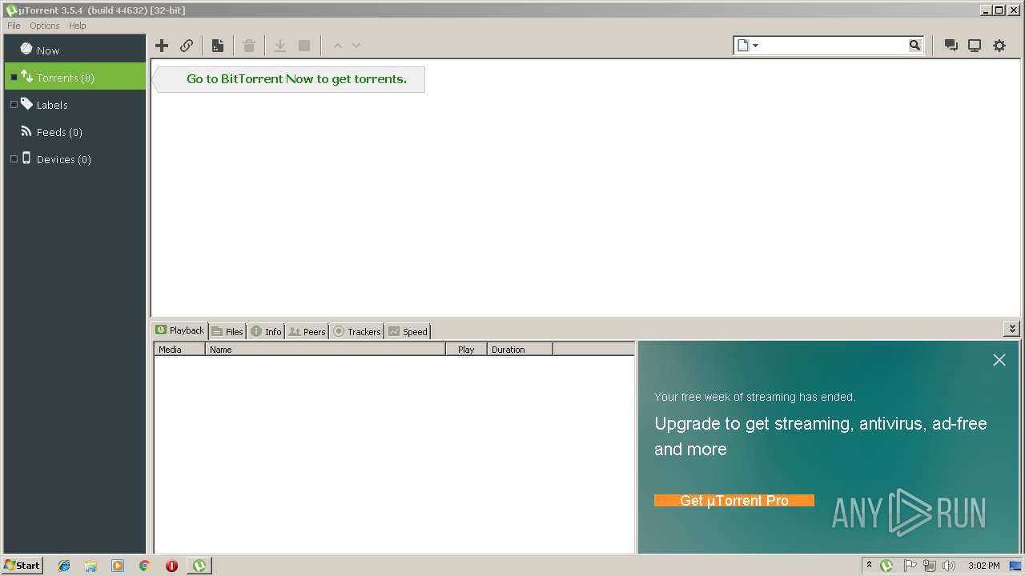Open the Options menu
This screenshot has width=1025, height=576.
pos(45,26)
